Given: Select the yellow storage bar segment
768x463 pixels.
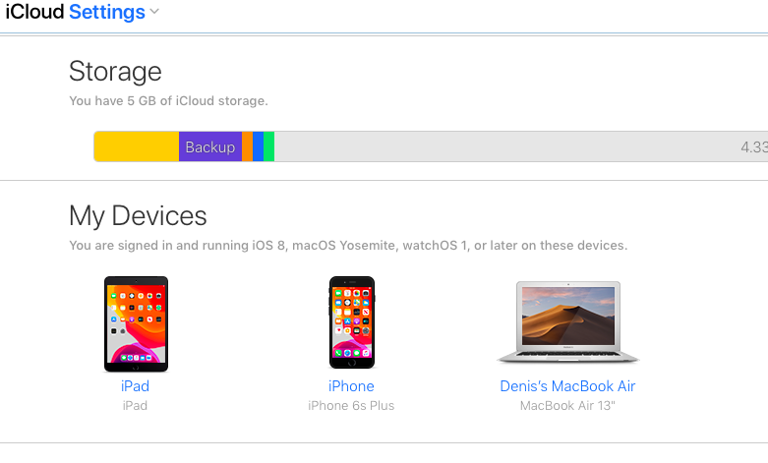Looking at the screenshot, I should [x=137, y=146].
